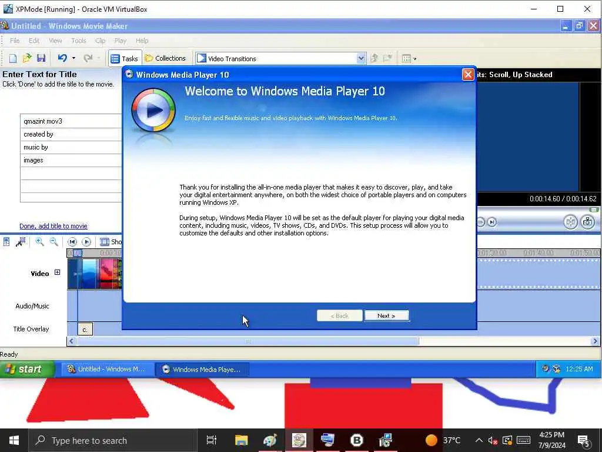
Task: Click 'Done, add title to movie' link
Action: (53, 226)
